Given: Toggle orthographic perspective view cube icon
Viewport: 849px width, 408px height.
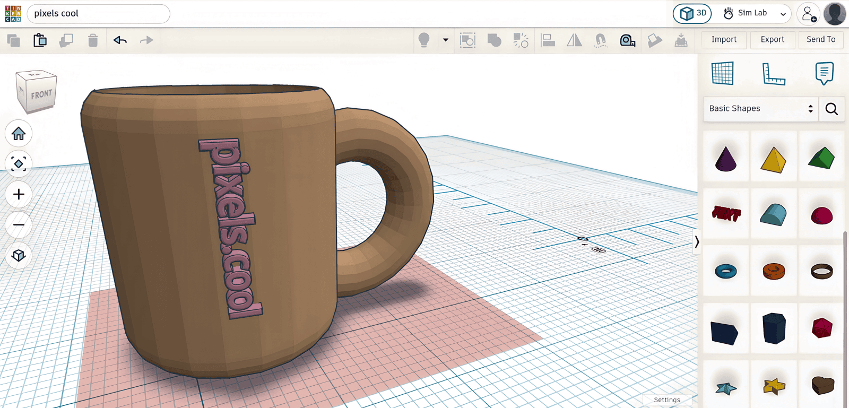Looking at the screenshot, I should point(19,256).
